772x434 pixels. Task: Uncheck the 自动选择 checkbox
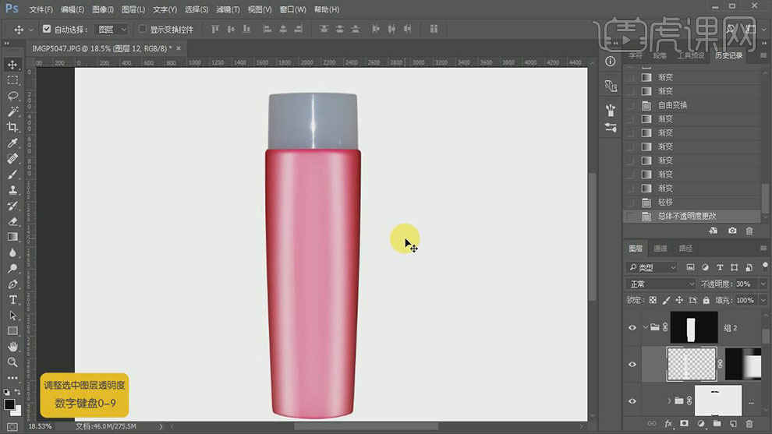point(47,30)
